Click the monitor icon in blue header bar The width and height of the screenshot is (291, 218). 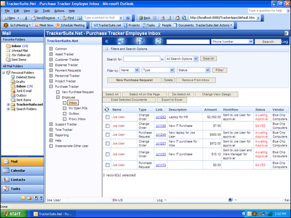(121, 41)
